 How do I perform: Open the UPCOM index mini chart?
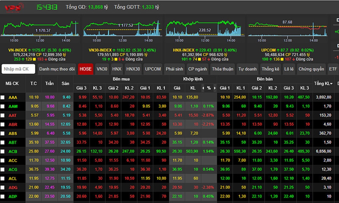286,29
